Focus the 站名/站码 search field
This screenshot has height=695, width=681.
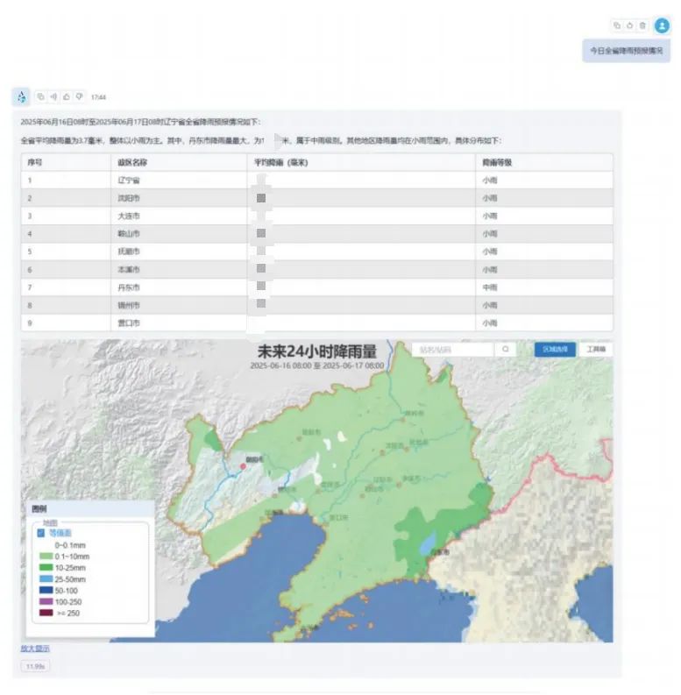(x=453, y=349)
